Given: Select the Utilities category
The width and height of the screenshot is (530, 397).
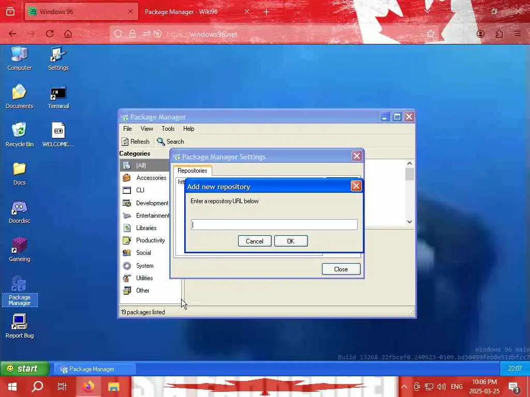Looking at the screenshot, I should (145, 278).
